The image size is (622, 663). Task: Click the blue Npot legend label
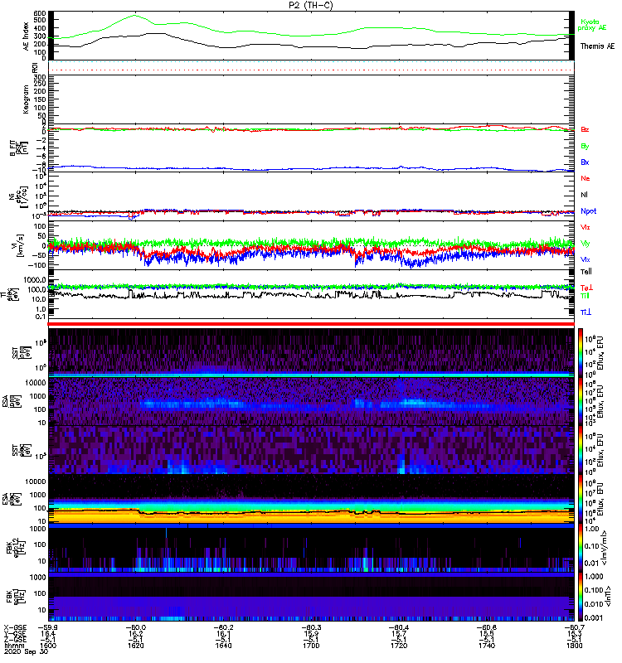589,211
